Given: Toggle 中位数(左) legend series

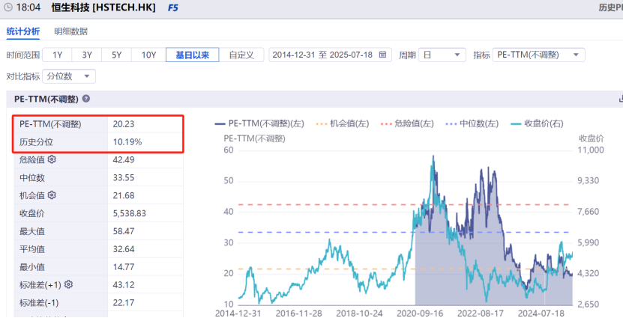Looking at the screenshot, I should click(472, 123).
